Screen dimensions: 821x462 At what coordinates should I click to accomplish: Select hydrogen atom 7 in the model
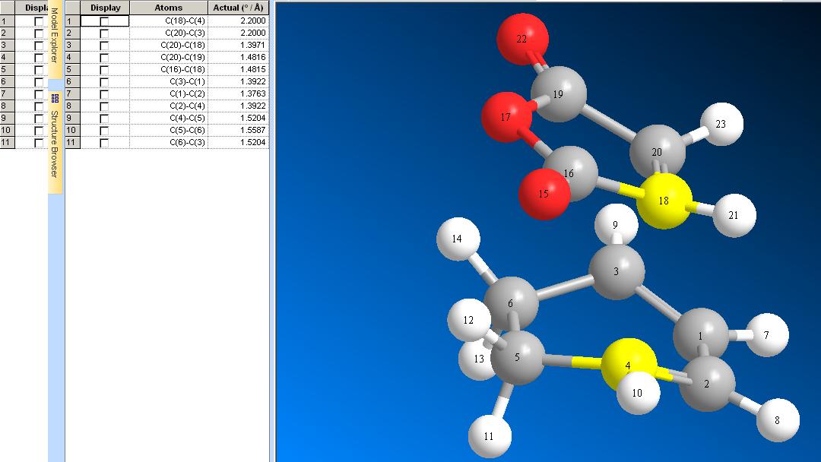pos(766,335)
